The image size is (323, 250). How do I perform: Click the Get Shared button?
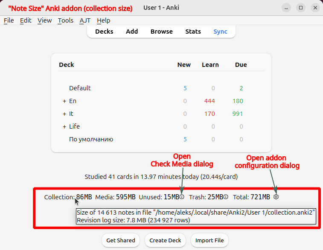point(121,240)
